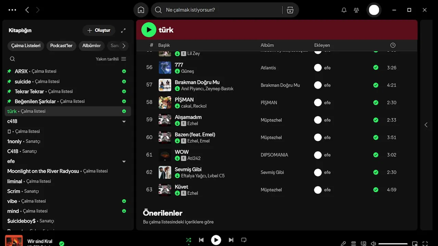Expand the right side panel chevron

coord(426,125)
